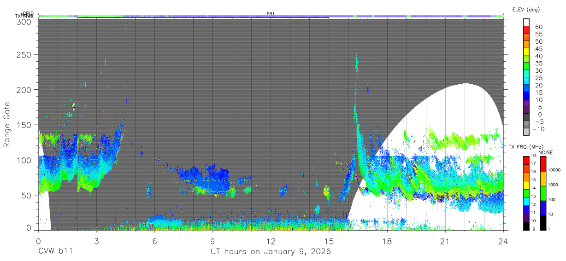Click the 30 elevation legend value
566x261 pixels.
(x=538, y=71)
